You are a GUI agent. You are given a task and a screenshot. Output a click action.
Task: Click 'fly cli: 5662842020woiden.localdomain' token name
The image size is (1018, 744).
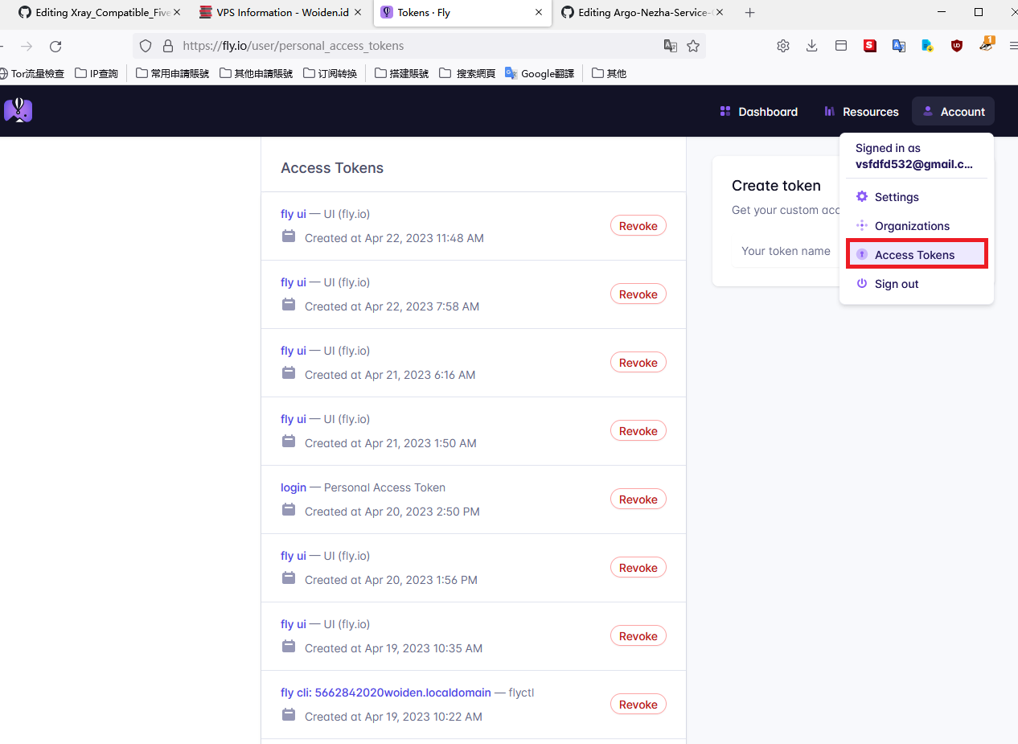(386, 693)
